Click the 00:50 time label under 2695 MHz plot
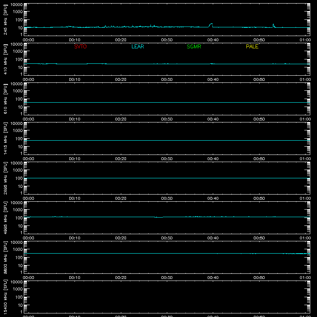Viewport: 317px width, 317px height. (x=259, y=199)
